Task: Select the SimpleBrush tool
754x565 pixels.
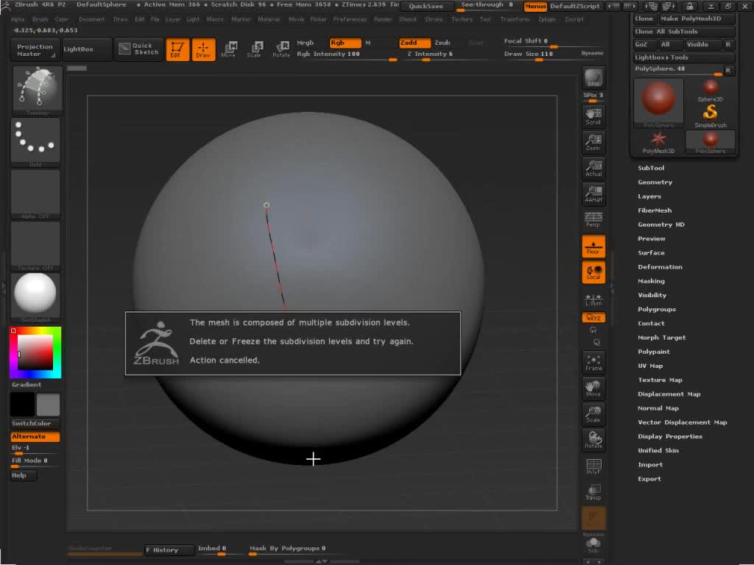Action: click(711, 117)
